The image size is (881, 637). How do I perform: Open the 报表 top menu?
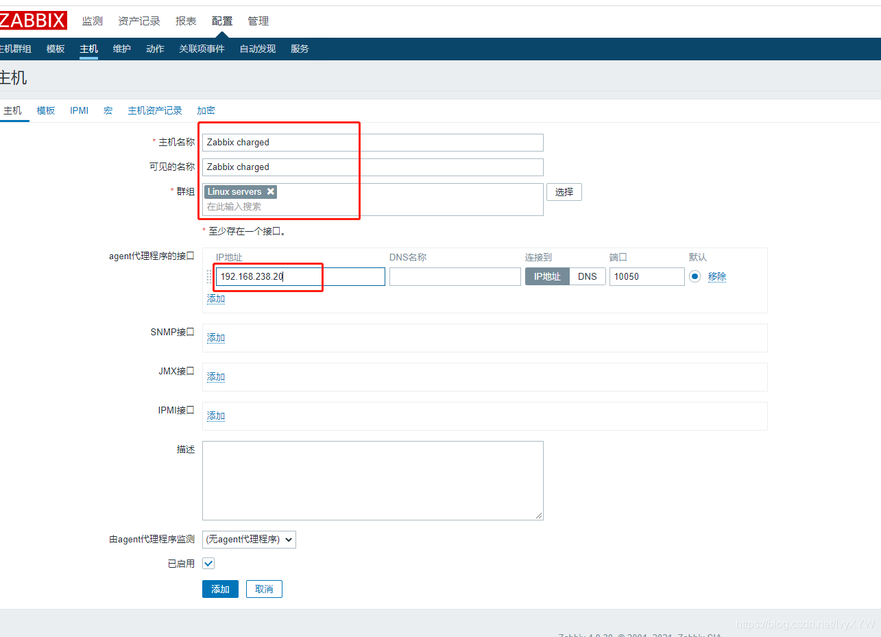click(186, 21)
